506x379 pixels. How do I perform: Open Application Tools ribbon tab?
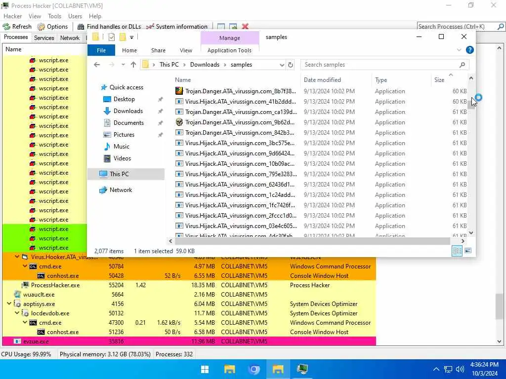point(229,50)
